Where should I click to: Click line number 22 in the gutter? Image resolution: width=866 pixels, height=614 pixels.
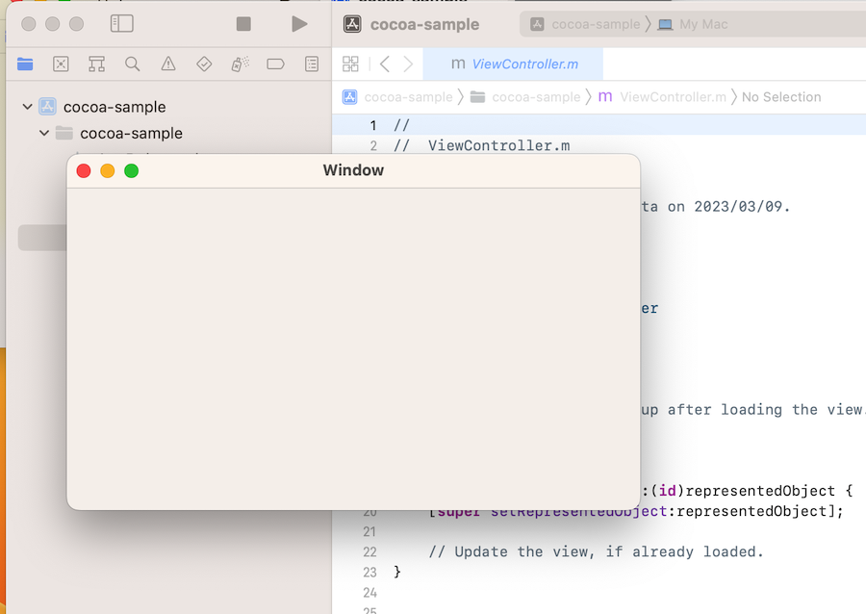371,552
